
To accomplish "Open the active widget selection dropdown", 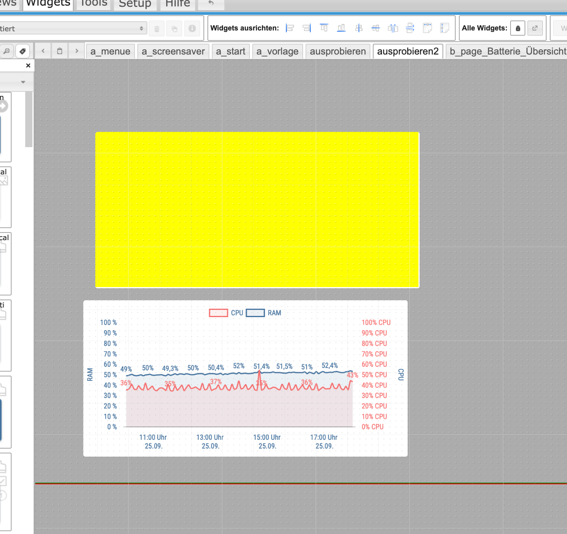I will point(72,28).
